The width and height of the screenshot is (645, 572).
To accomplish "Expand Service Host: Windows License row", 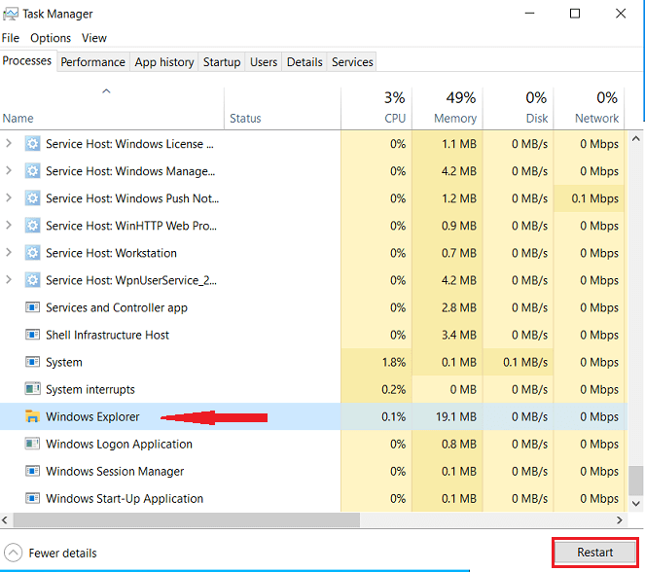I will (8, 144).
